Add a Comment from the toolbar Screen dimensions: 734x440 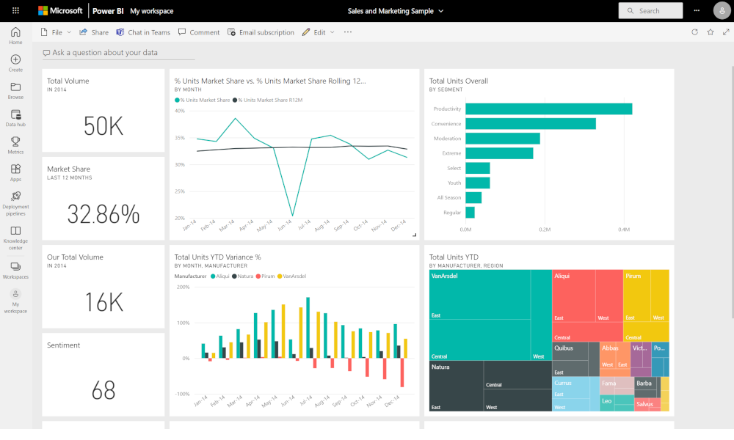[199, 32]
